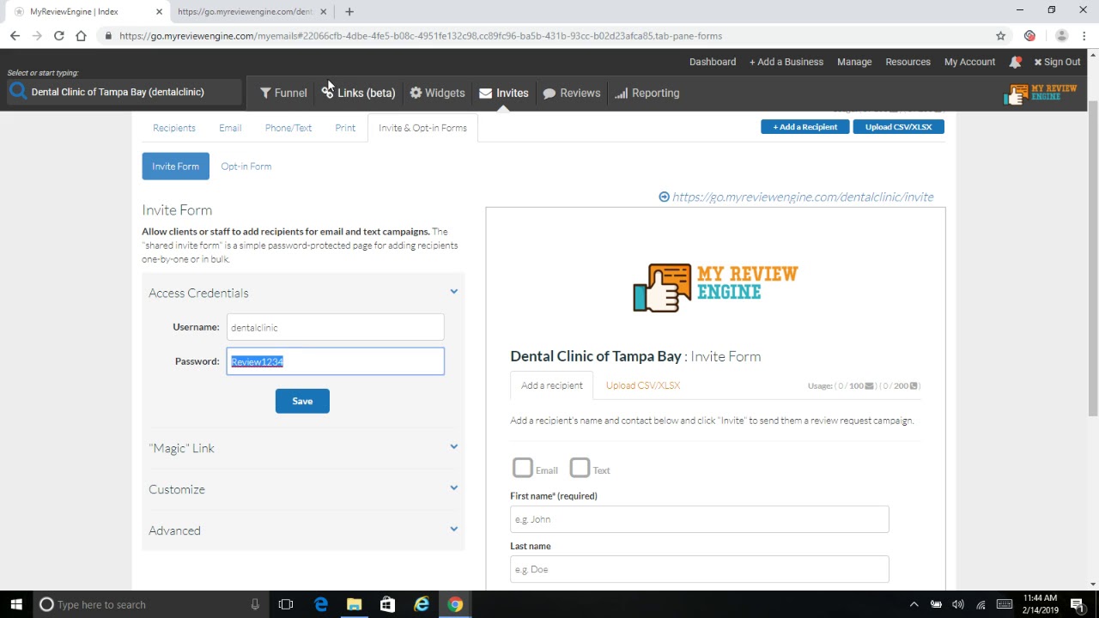Image resolution: width=1099 pixels, height=618 pixels.
Task: Open the Funnel section
Action: [x=283, y=93]
